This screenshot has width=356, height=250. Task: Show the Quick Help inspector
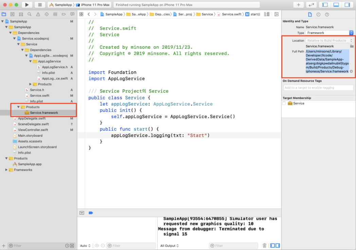(x=327, y=15)
